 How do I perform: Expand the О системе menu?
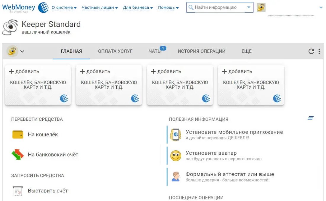pos(64,8)
